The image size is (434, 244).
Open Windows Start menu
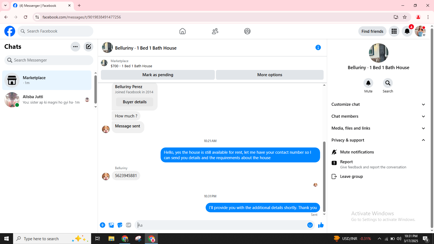click(7, 239)
